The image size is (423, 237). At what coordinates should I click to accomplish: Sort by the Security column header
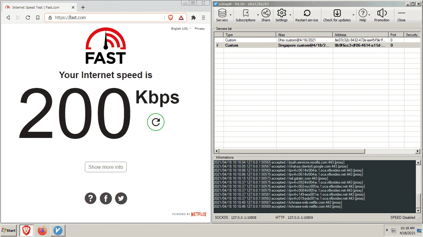point(412,35)
